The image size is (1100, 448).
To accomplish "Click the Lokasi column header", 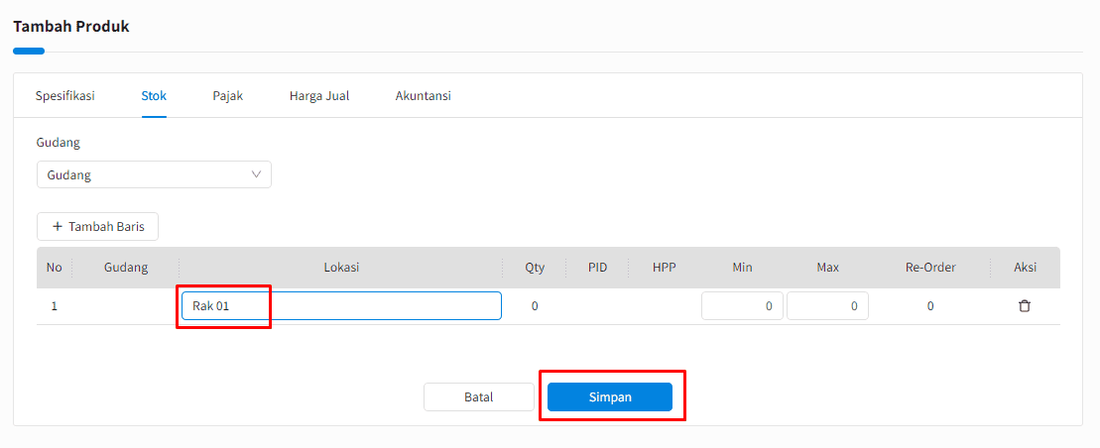I will (341, 268).
